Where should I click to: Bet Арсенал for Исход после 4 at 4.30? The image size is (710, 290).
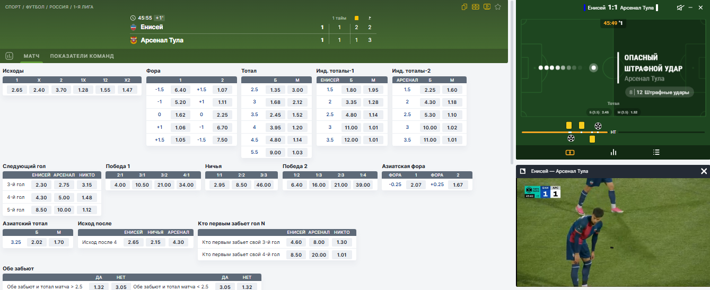coord(179,242)
